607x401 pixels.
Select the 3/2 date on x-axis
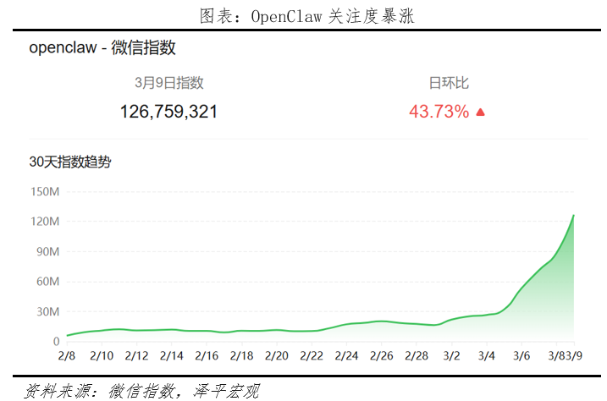point(451,356)
